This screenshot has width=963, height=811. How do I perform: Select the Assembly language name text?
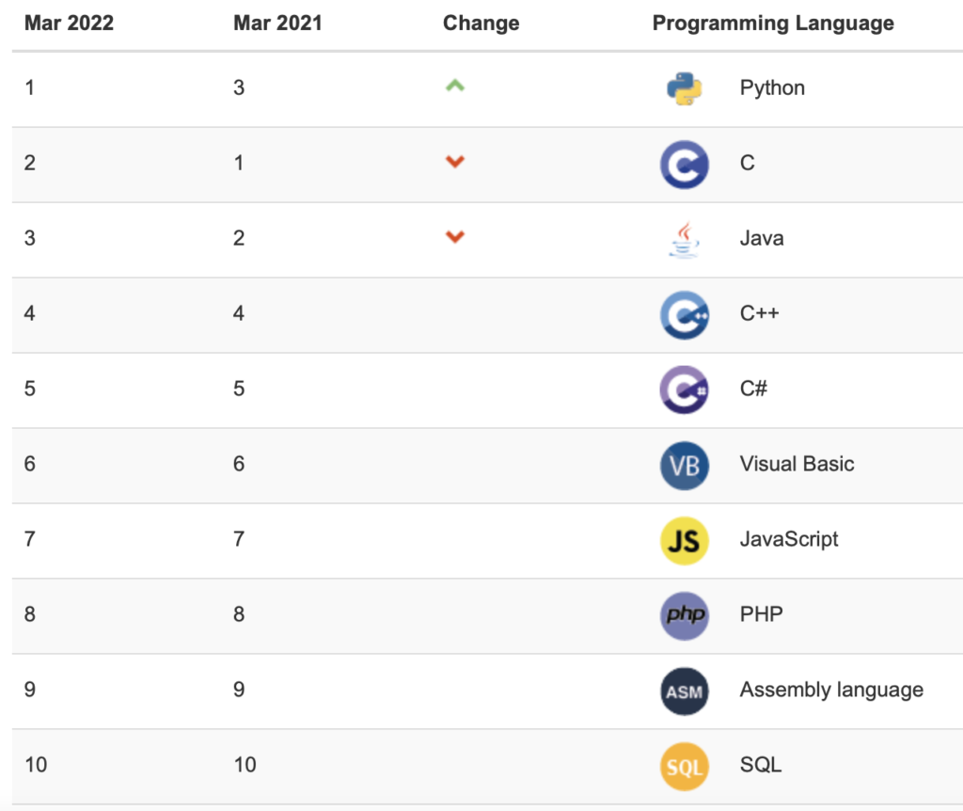(x=831, y=690)
